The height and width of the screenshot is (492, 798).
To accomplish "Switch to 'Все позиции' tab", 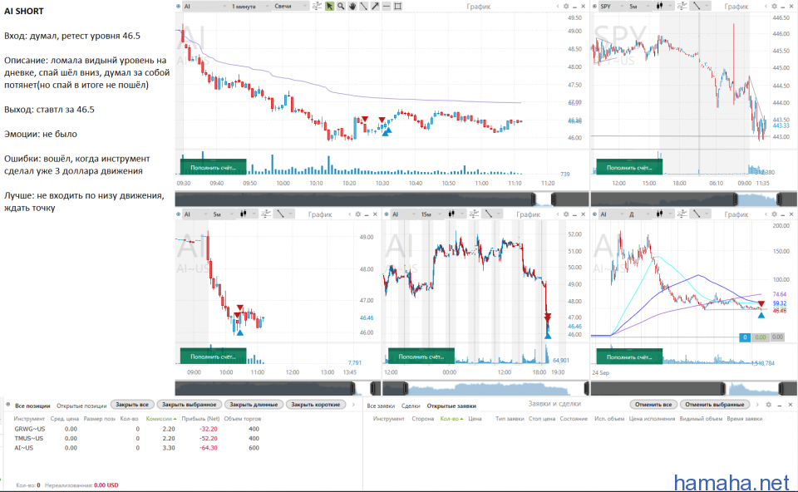I will (x=32, y=406).
